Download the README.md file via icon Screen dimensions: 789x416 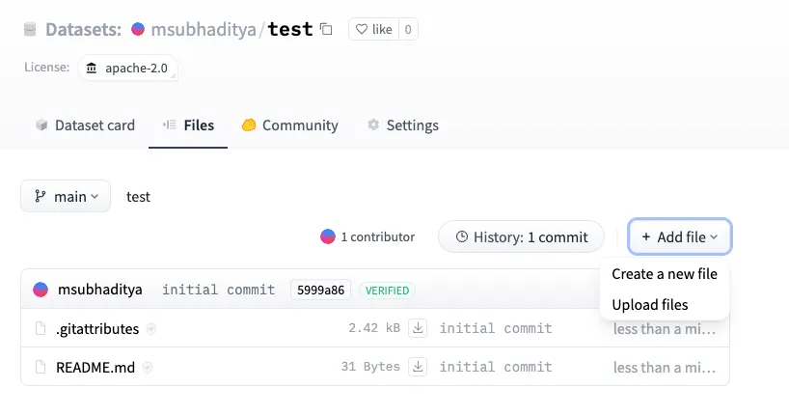point(419,367)
